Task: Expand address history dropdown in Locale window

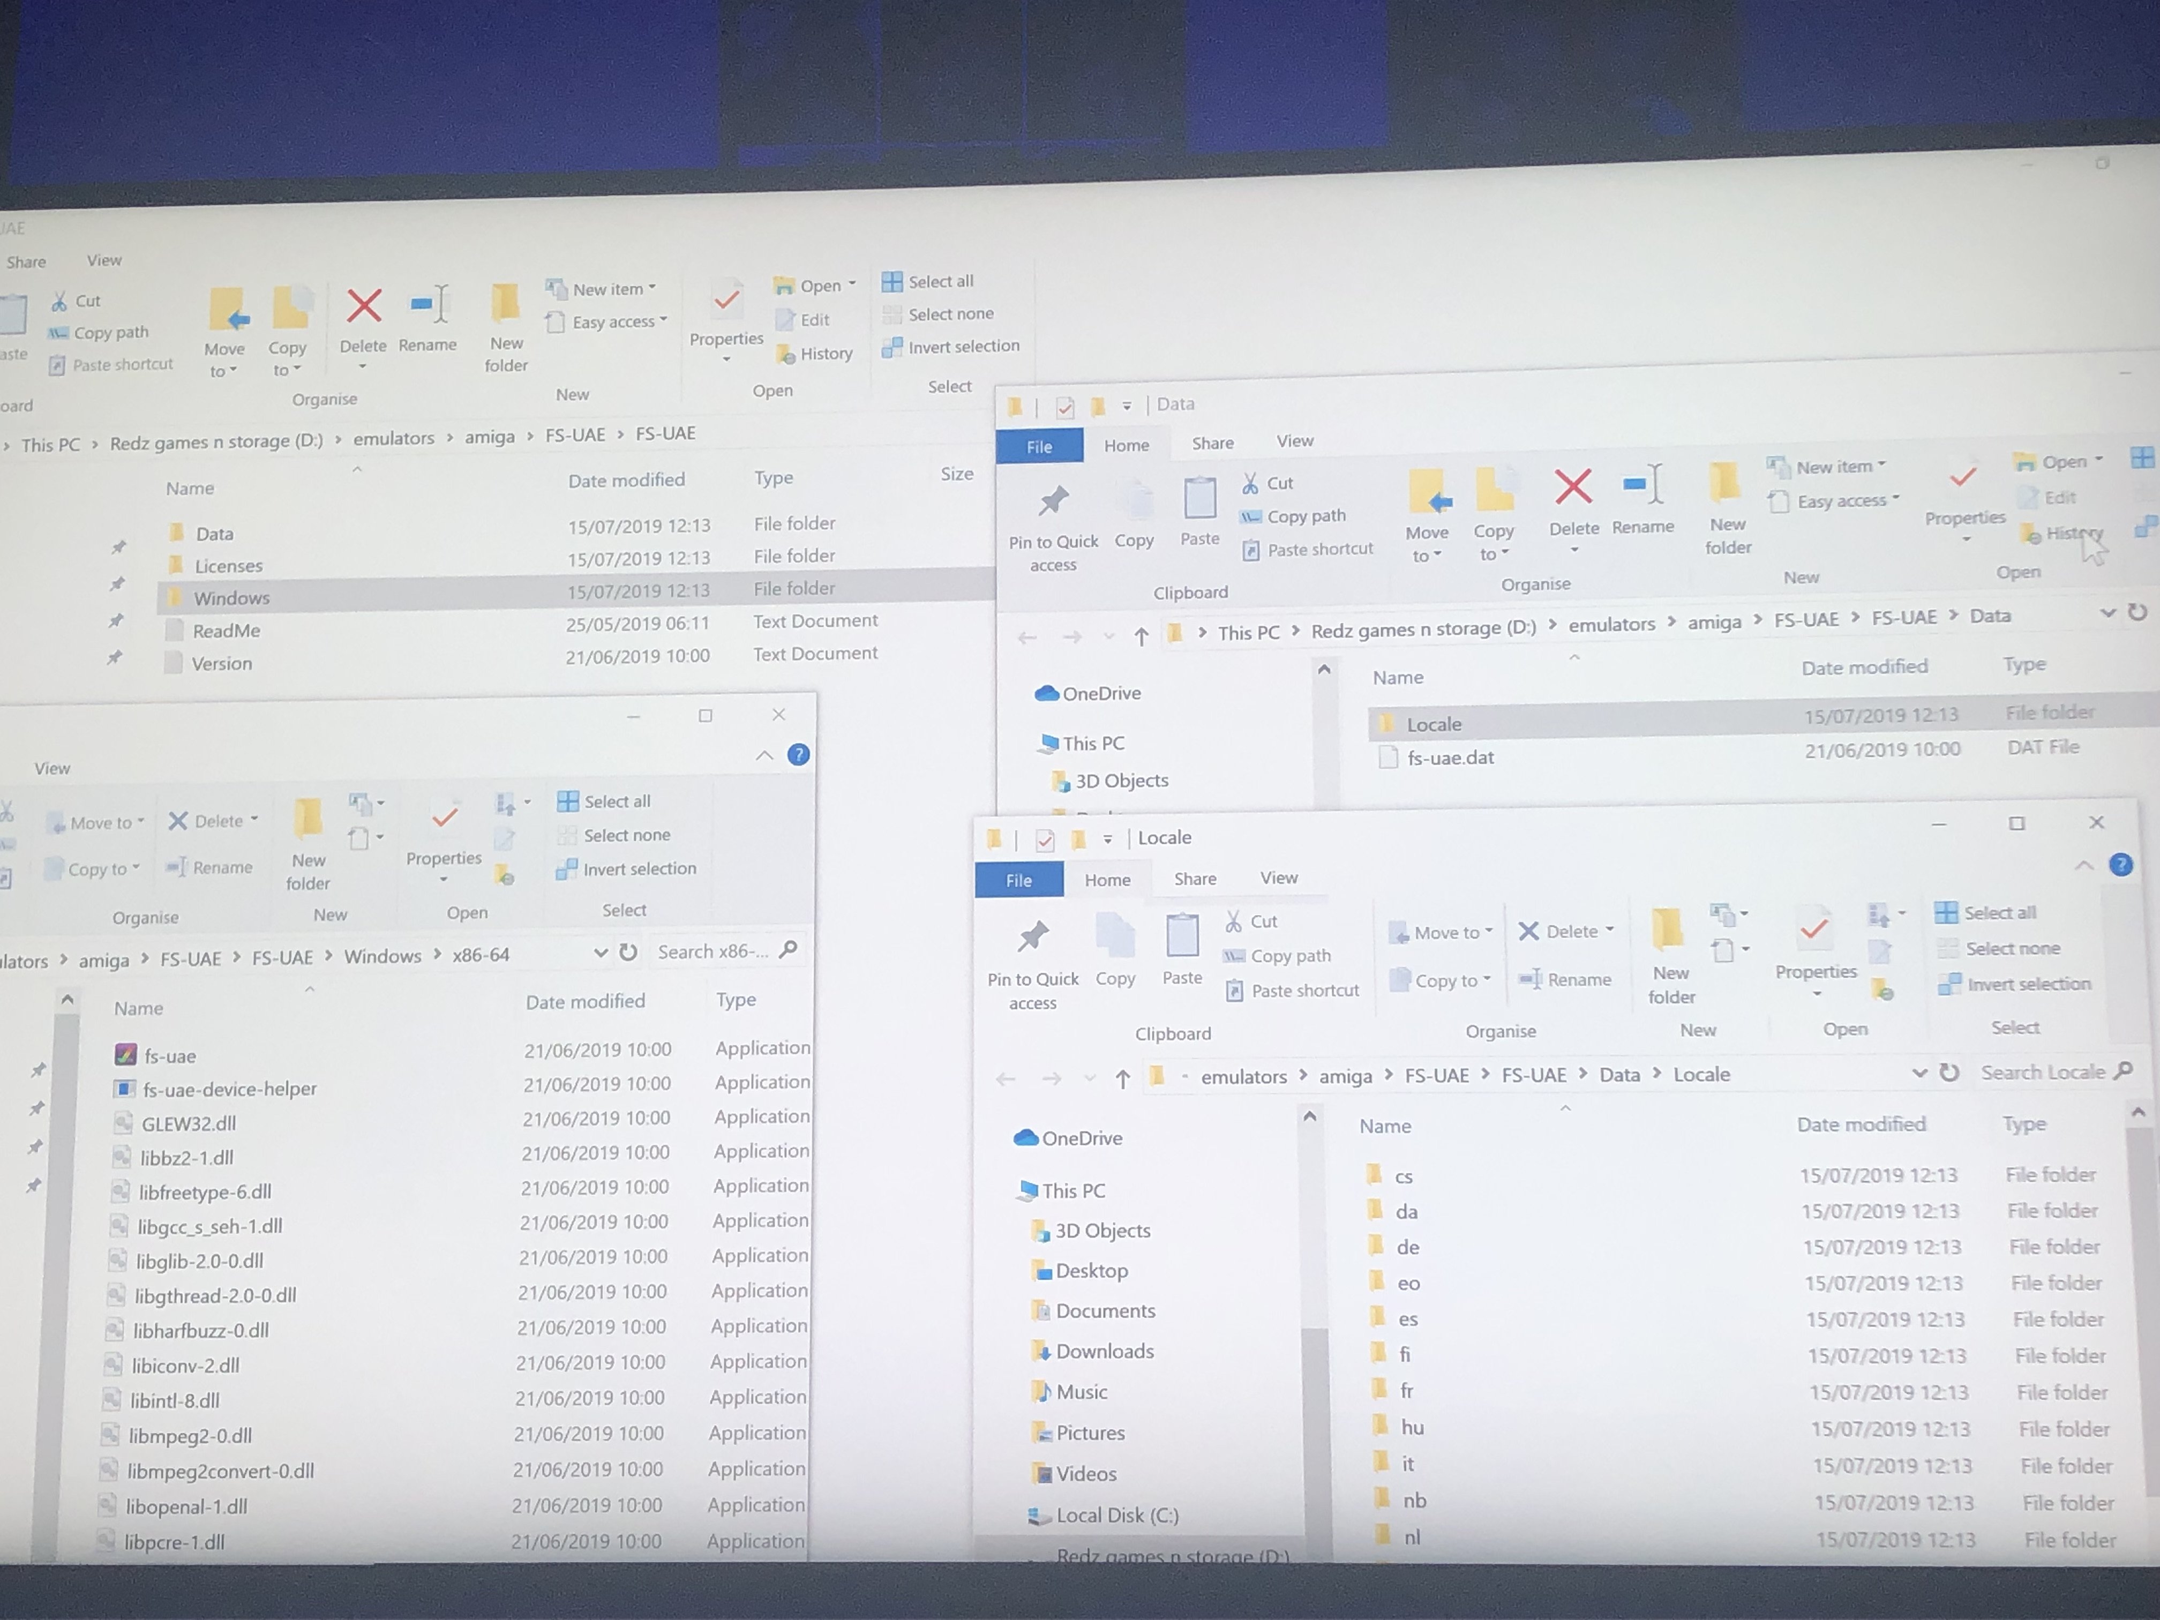Action: 1919,1073
